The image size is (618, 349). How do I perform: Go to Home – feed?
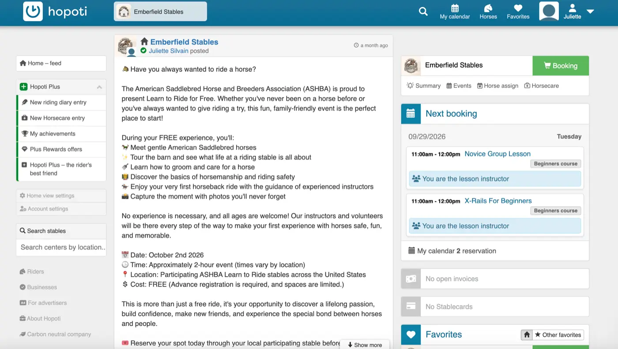point(61,63)
